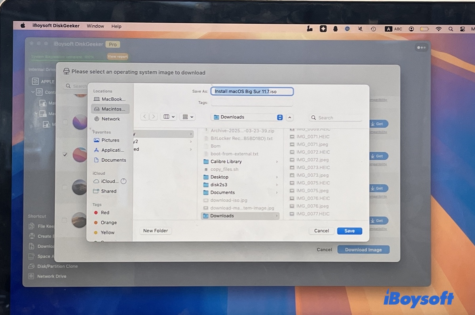
Task: Open the muted sound icon in the menu bar
Action: point(360,29)
